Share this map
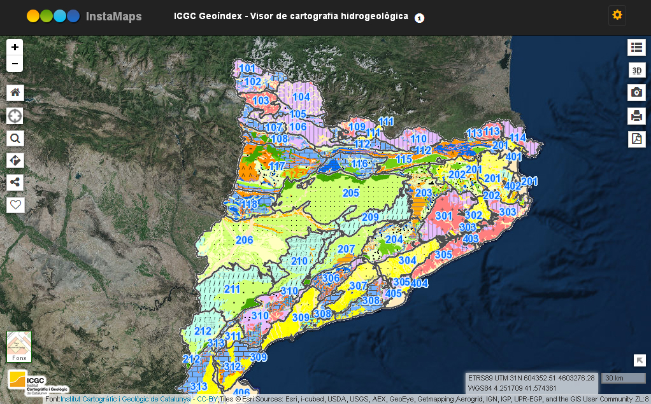This screenshot has width=651, height=404. pos(15,183)
